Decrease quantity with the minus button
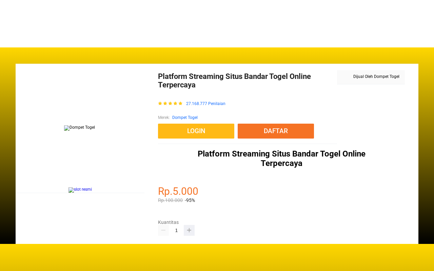The image size is (434, 271). (x=163, y=230)
